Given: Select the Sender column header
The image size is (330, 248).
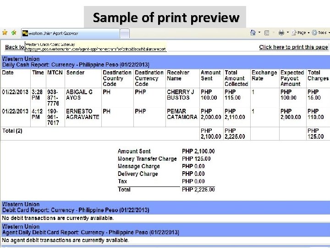Looking at the screenshot, I should coord(75,73).
